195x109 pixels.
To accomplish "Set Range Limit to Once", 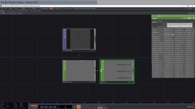I will click(105, 108).
